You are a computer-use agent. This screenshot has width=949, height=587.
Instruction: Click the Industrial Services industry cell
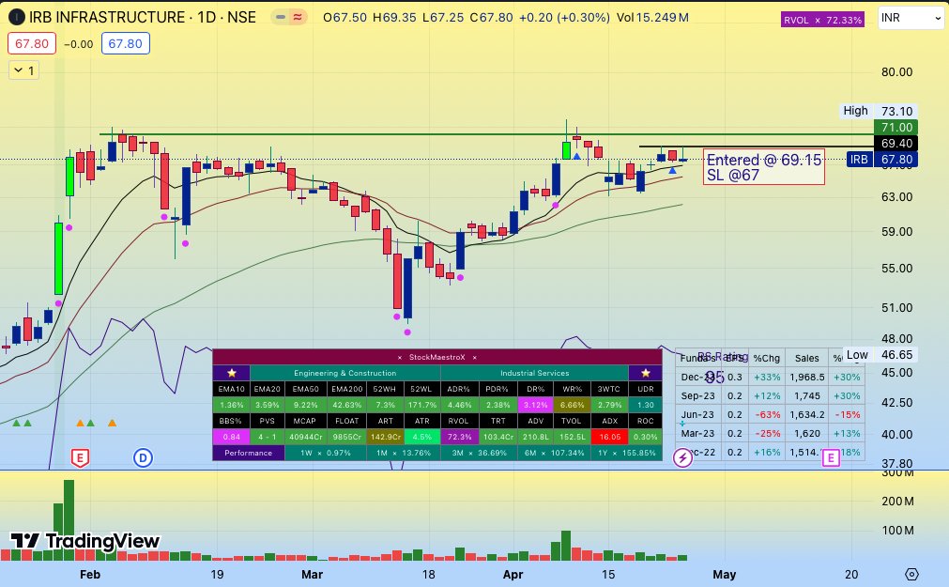pos(534,373)
